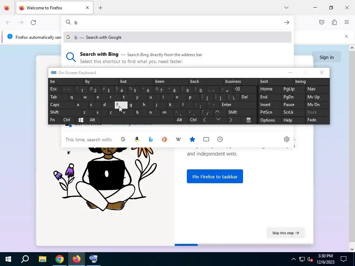Launch Google Chrome from taskbar
The height and width of the screenshot is (266, 355).
point(60,259)
